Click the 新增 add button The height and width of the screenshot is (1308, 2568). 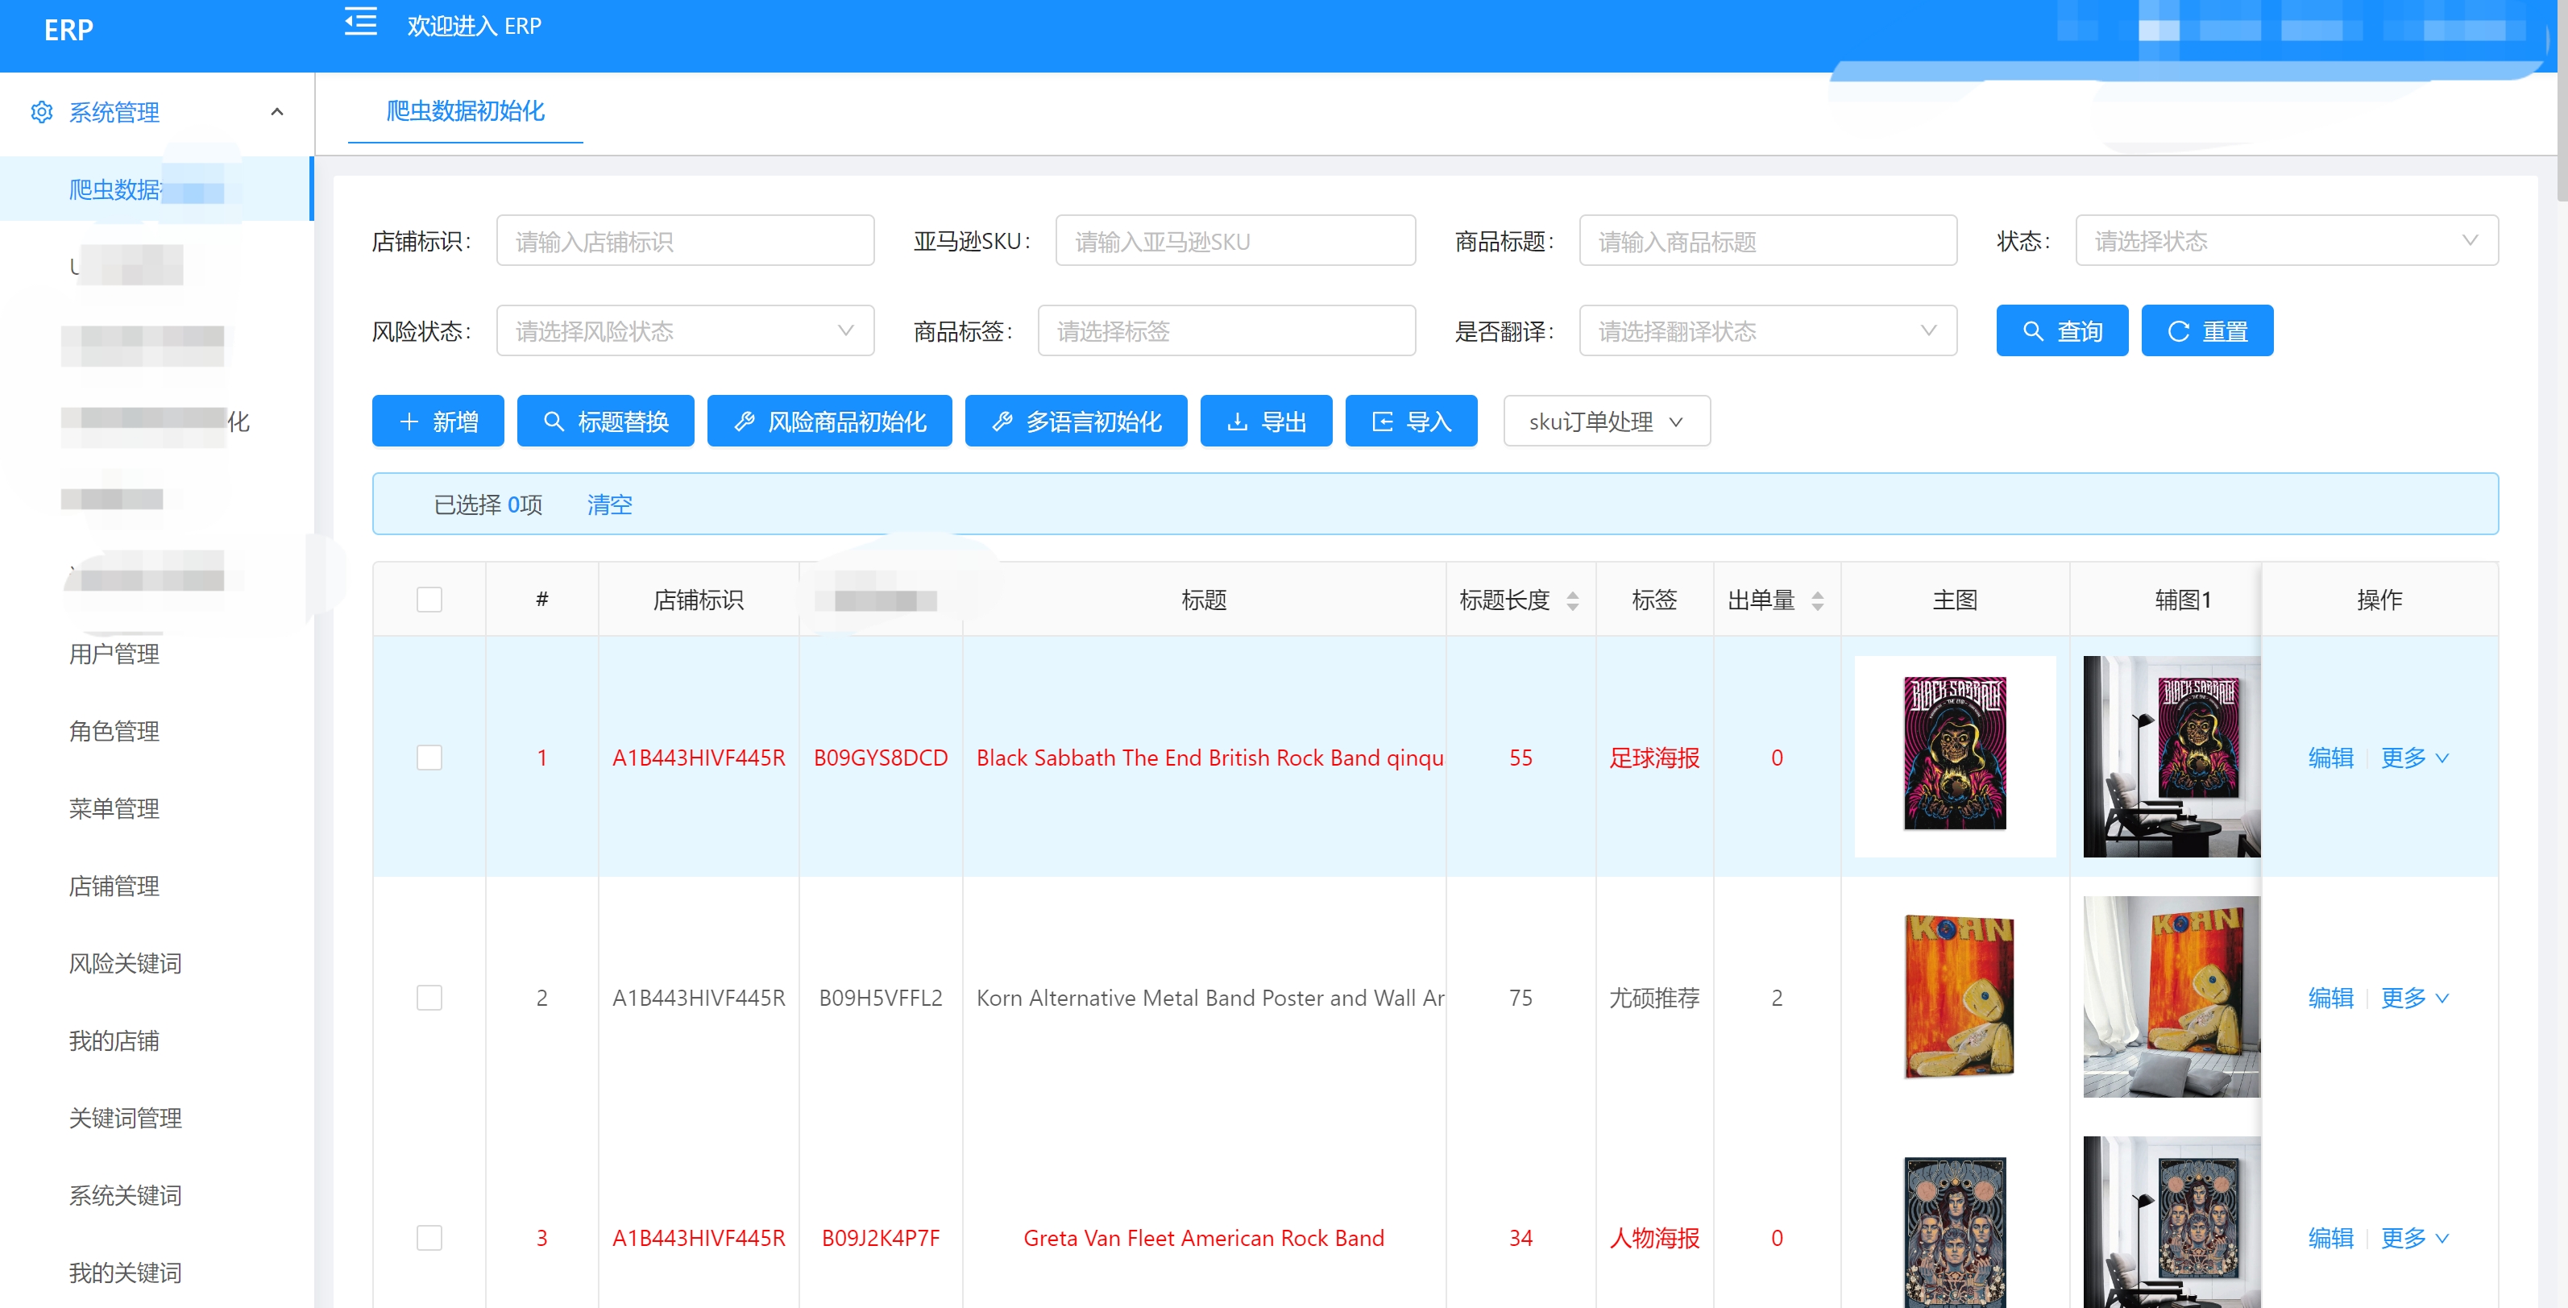click(438, 421)
